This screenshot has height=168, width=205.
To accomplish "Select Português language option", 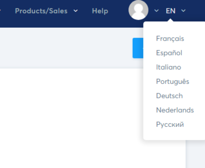I will (x=172, y=81).
